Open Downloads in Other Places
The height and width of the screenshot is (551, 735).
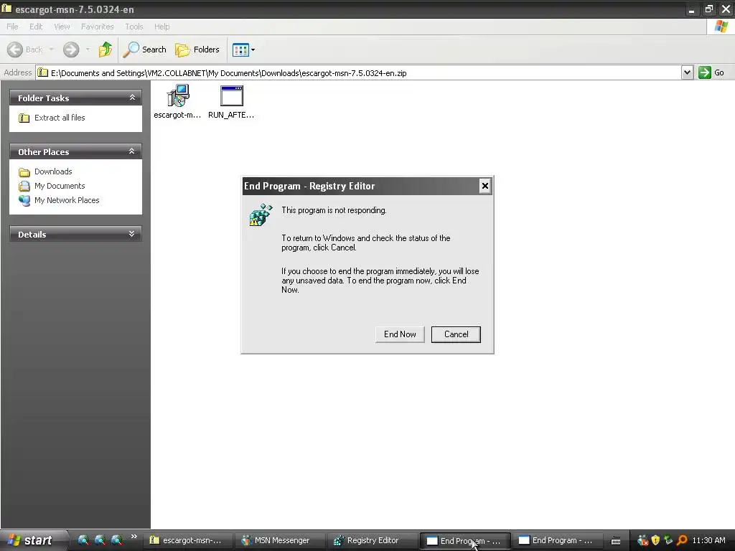(53, 171)
